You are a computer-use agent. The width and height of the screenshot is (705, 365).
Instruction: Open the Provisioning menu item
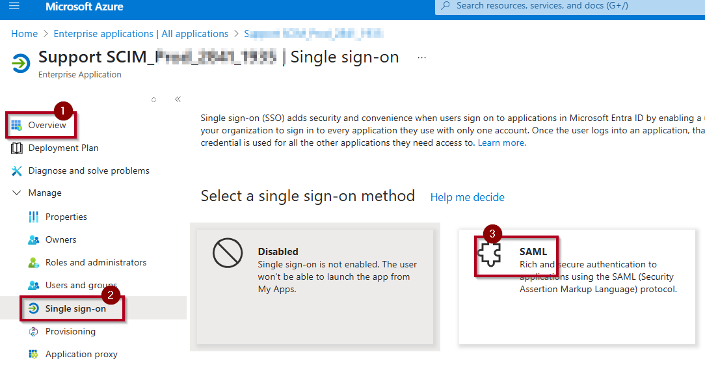(x=70, y=331)
